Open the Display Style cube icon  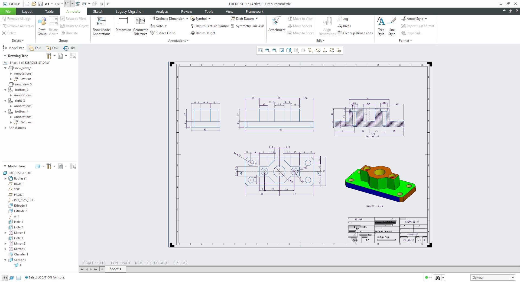289,50
